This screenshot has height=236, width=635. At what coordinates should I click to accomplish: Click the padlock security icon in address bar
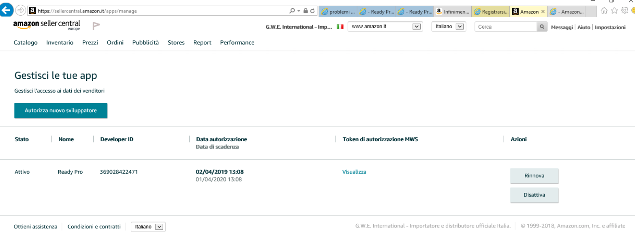306,11
